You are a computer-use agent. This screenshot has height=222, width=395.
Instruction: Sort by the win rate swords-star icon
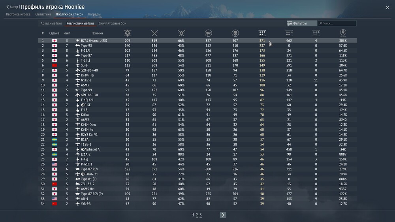pyautogui.click(x=181, y=33)
